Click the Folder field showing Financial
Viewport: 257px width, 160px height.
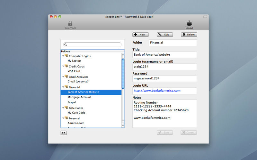point(173,43)
